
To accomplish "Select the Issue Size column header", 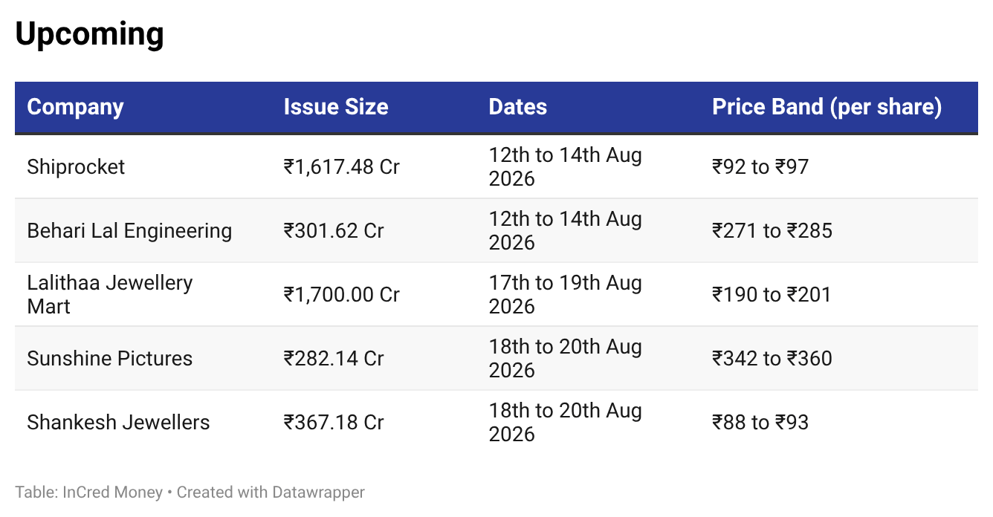I will coord(336,107).
